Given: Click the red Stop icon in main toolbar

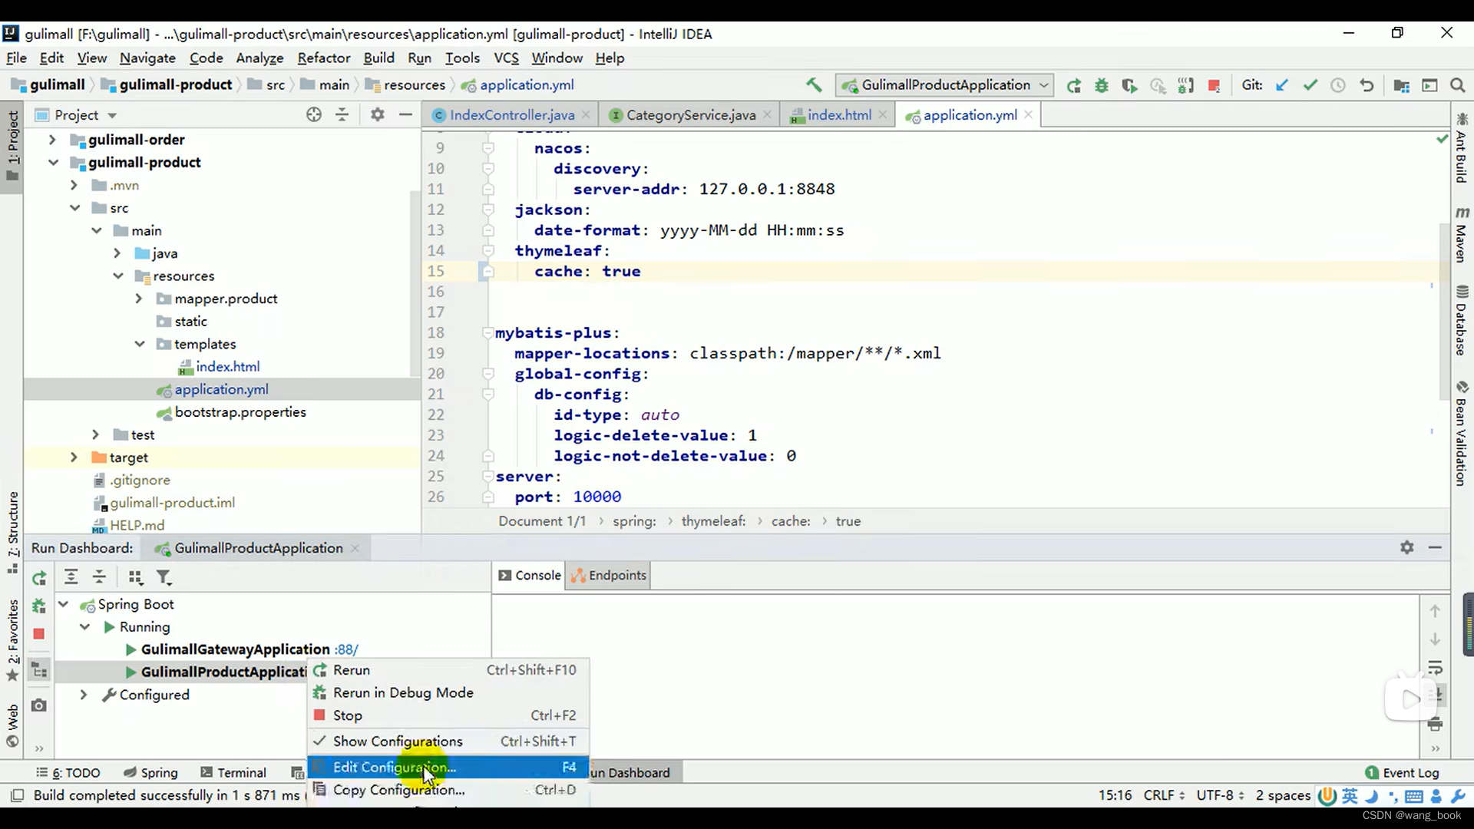Looking at the screenshot, I should [1214, 85].
